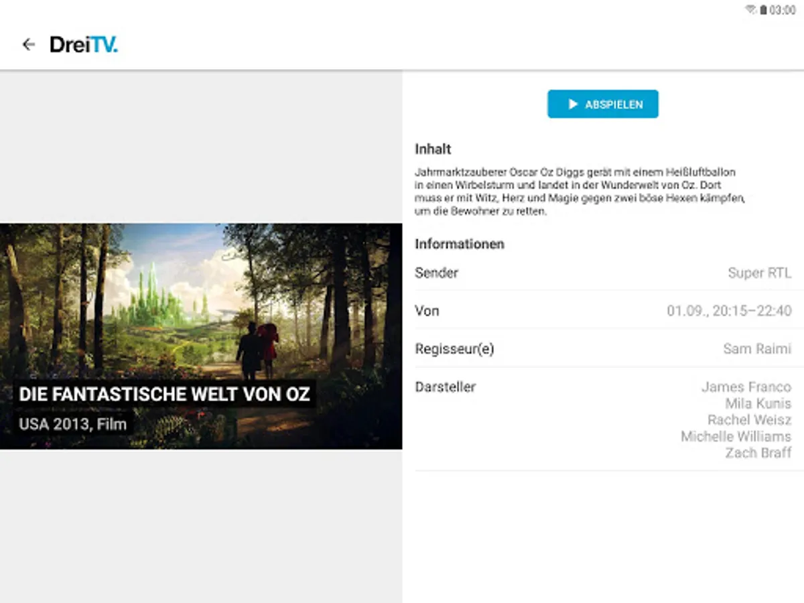The image size is (804, 603).
Task: Select actress Michelle Williams
Action: pyautogui.click(x=736, y=436)
